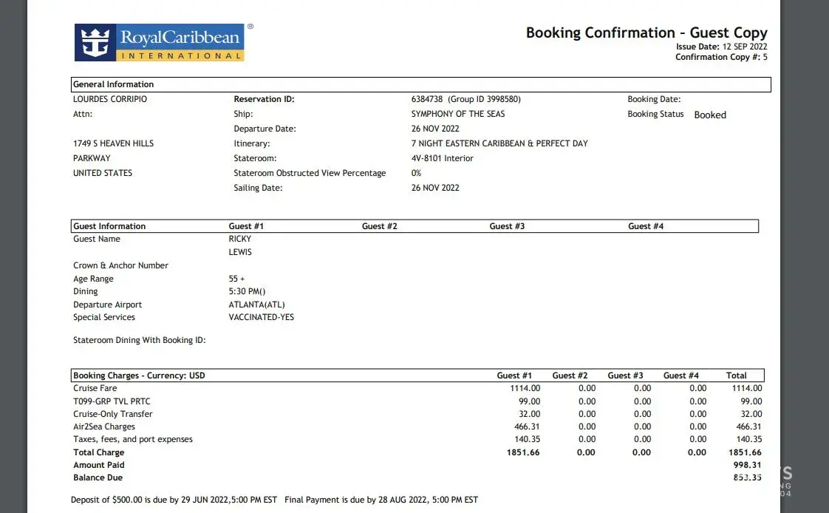Select the Issue Date 12 SEP 2022 text

pyautogui.click(x=721, y=47)
